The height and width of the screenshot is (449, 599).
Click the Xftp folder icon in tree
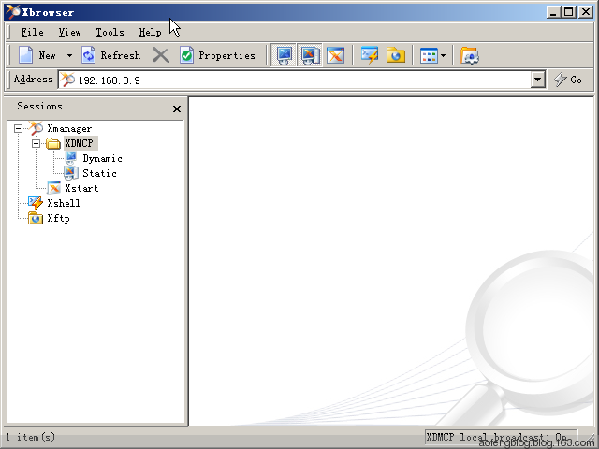[x=36, y=218]
